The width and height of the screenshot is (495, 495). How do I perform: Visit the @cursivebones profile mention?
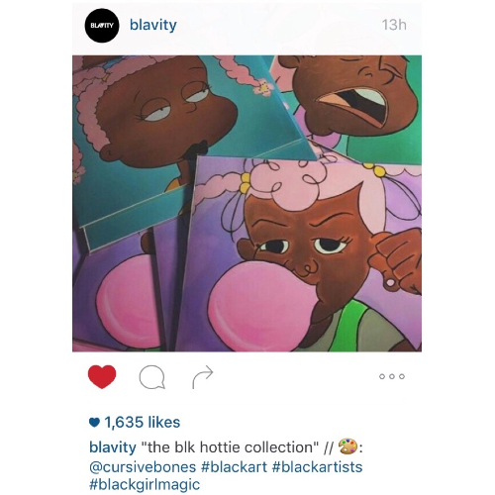point(143,467)
